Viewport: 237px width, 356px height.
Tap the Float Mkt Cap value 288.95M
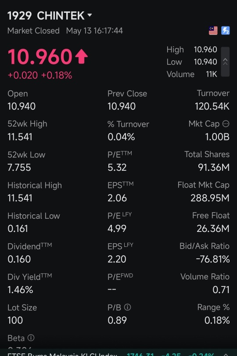210,198
